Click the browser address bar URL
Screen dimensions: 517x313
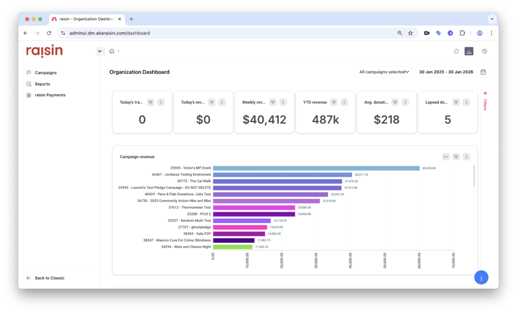[x=110, y=33]
